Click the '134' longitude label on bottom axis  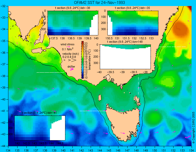[x=8, y=150]
